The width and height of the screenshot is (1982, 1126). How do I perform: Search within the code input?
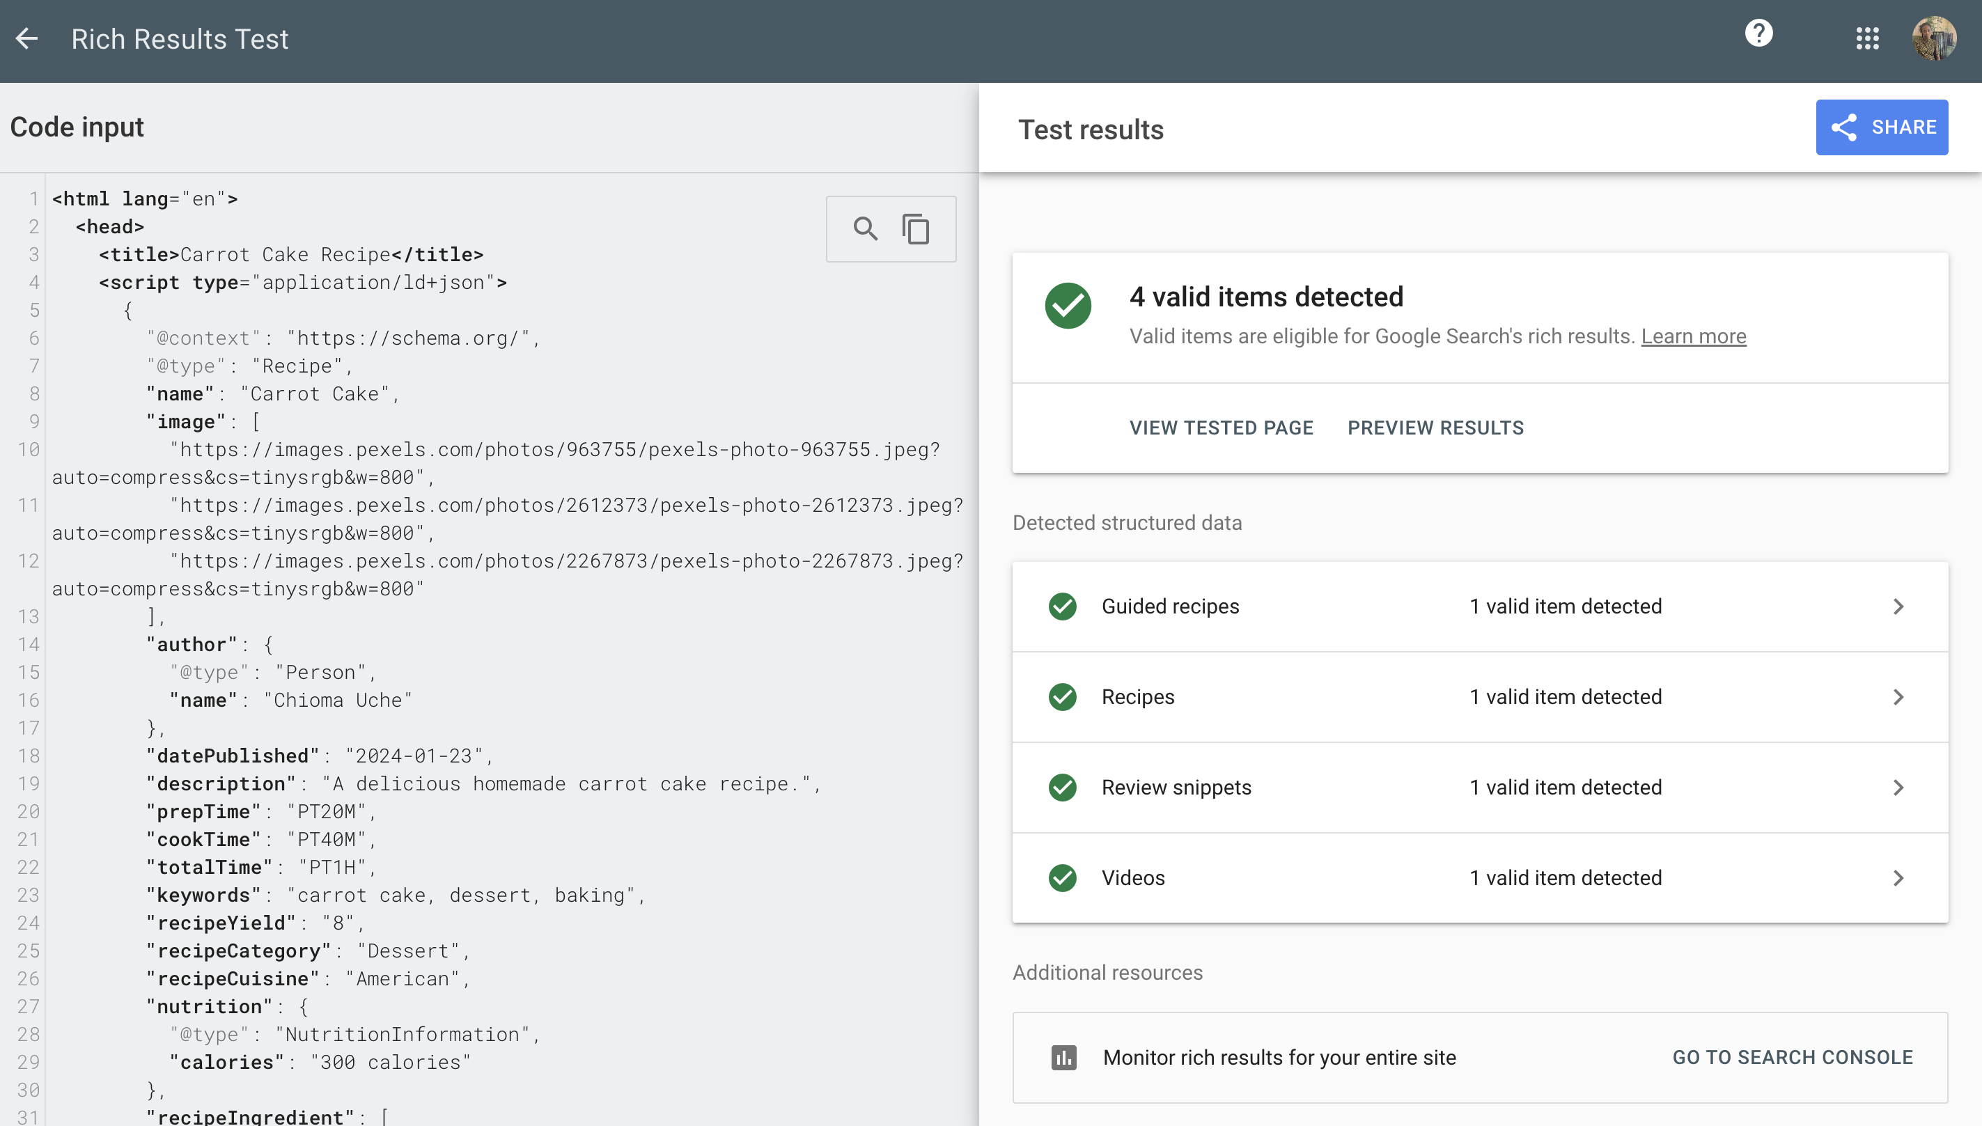pyautogui.click(x=866, y=229)
